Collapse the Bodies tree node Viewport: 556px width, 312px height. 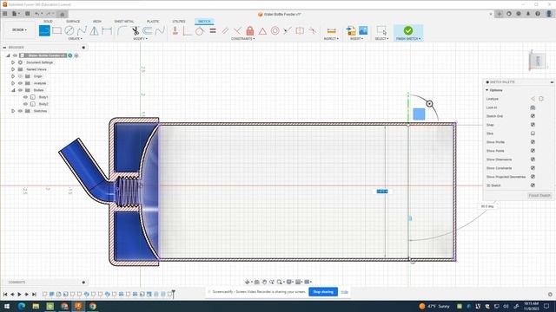pos(13,90)
